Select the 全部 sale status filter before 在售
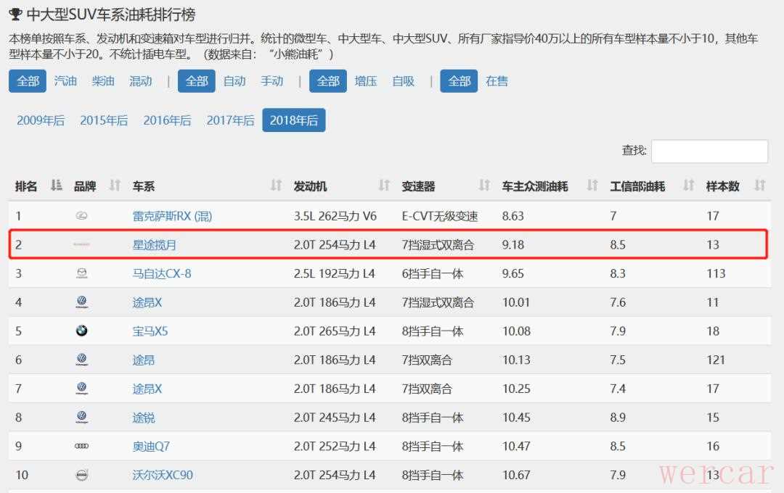This screenshot has width=784, height=493. point(459,81)
